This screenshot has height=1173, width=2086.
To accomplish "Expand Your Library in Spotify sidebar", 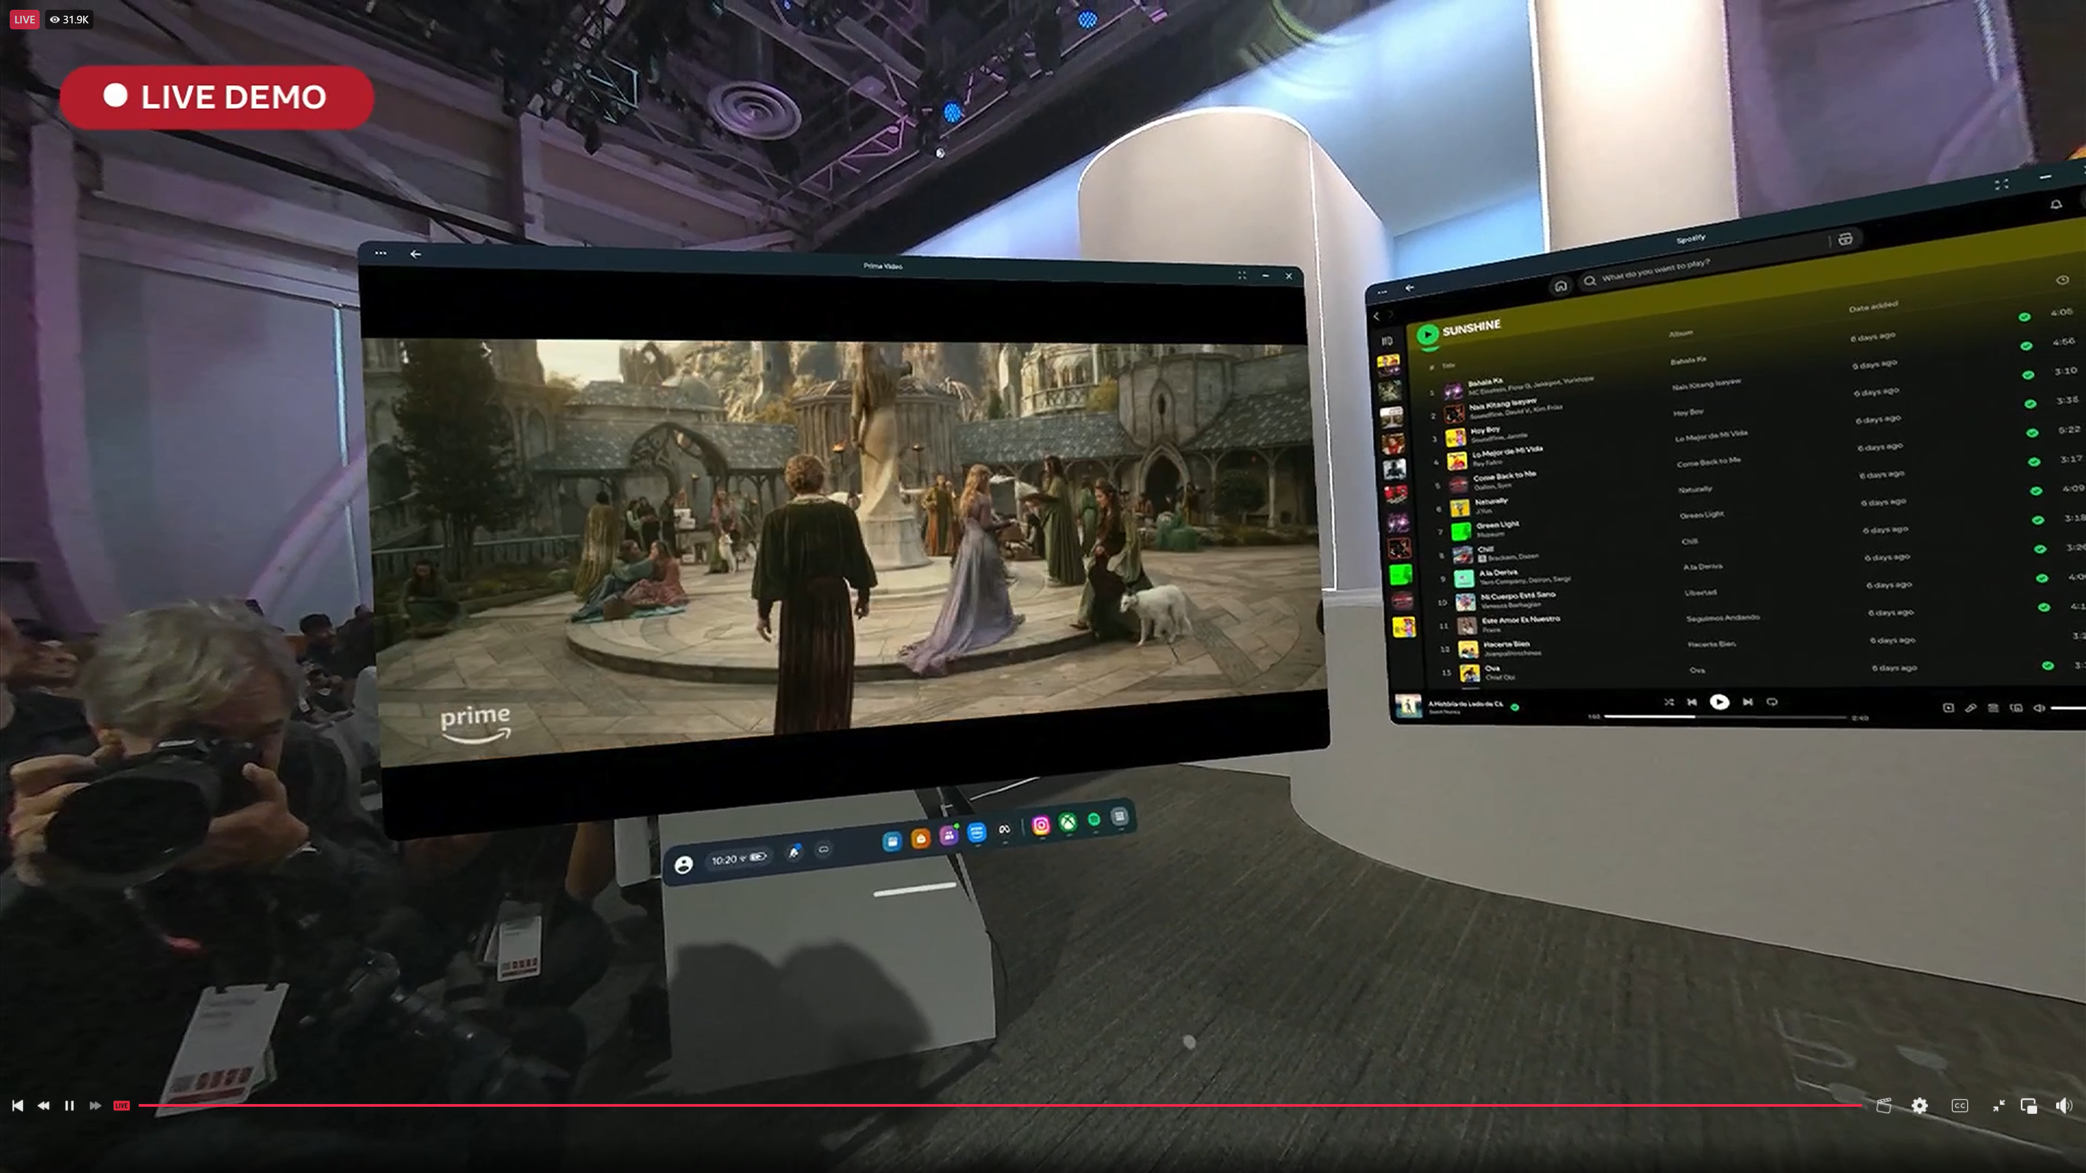I will 1386,341.
